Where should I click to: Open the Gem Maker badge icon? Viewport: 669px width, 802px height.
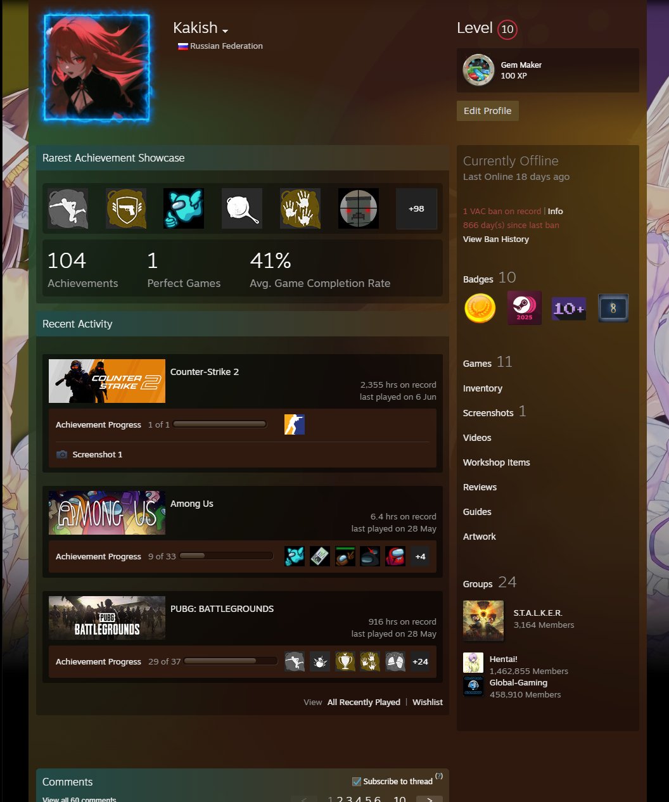pyautogui.click(x=478, y=70)
